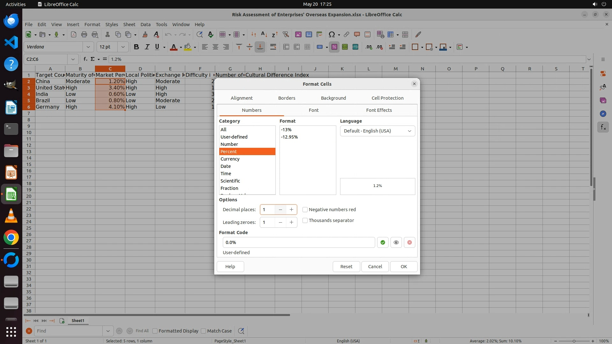Expand the Name Box cell reference dropdown

point(73,59)
